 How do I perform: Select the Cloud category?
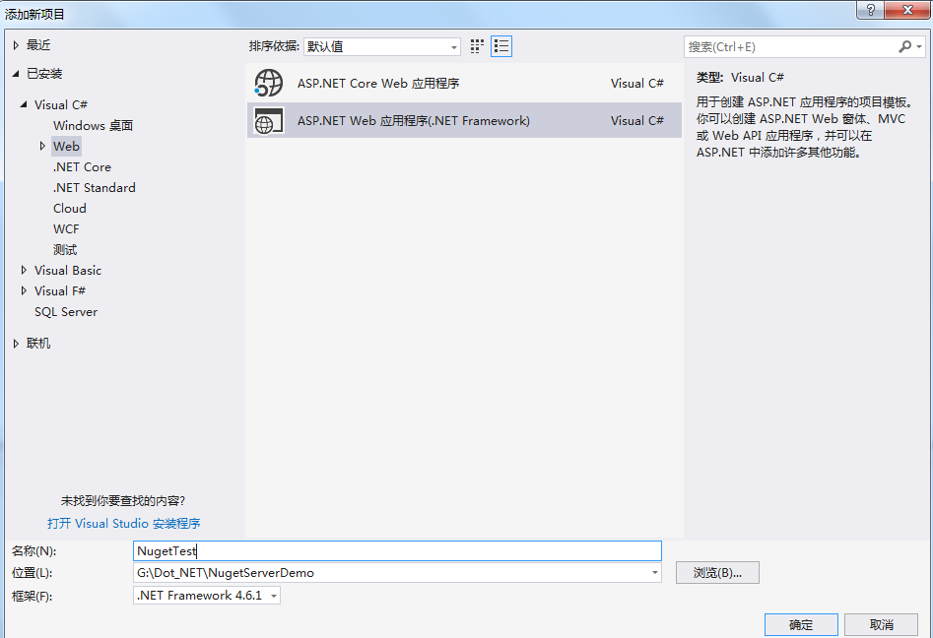coord(70,209)
